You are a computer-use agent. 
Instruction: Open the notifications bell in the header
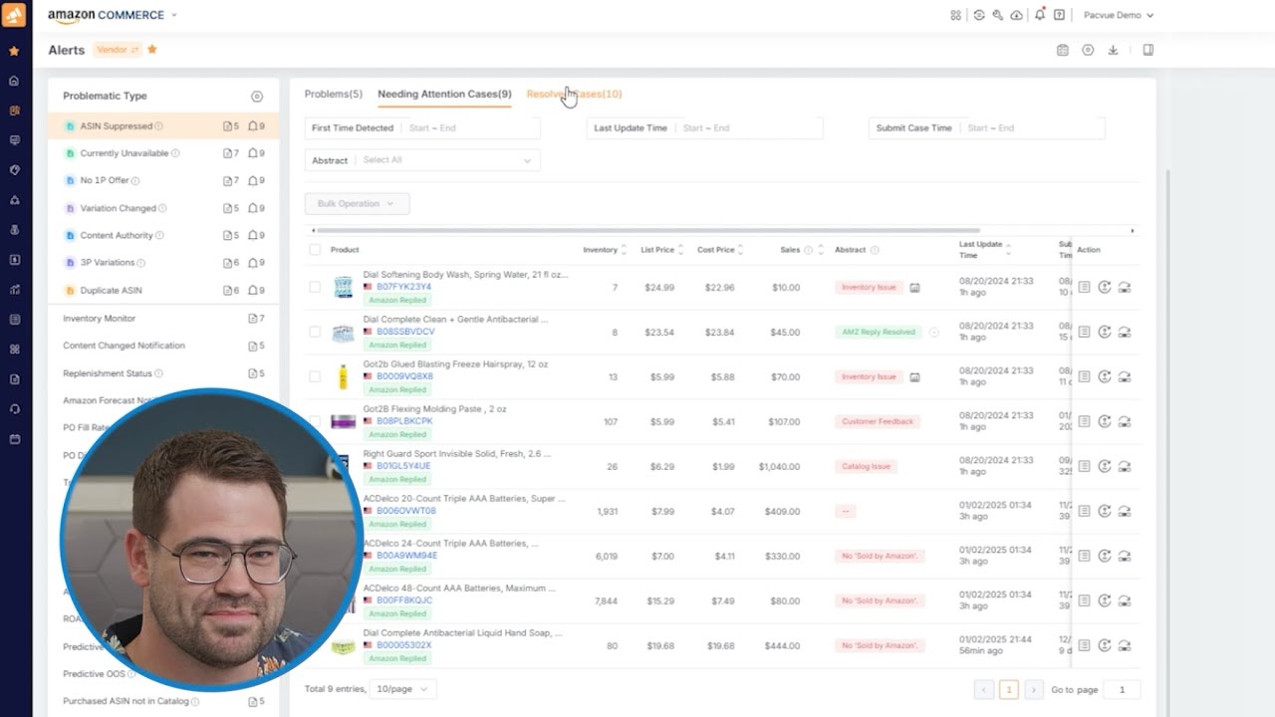click(x=1040, y=15)
